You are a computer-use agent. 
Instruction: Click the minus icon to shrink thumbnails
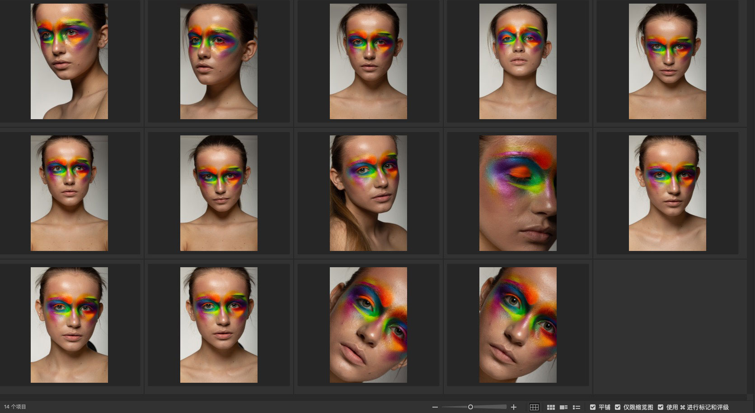click(x=435, y=407)
